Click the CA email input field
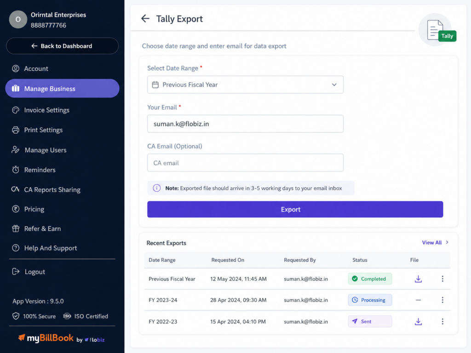Viewport: 471px width, 353px height. point(245,163)
